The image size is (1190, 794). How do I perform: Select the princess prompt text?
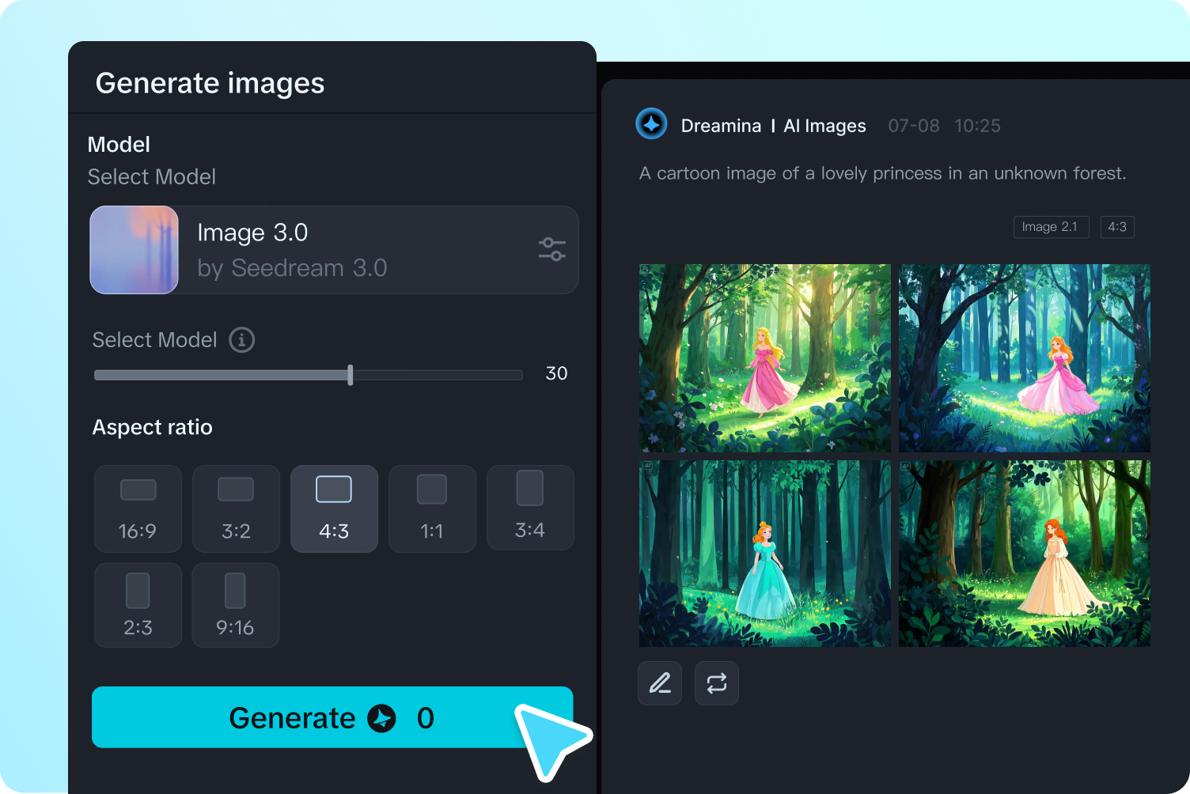point(882,173)
